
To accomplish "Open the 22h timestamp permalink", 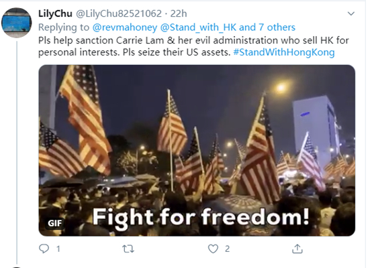I will 179,13.
